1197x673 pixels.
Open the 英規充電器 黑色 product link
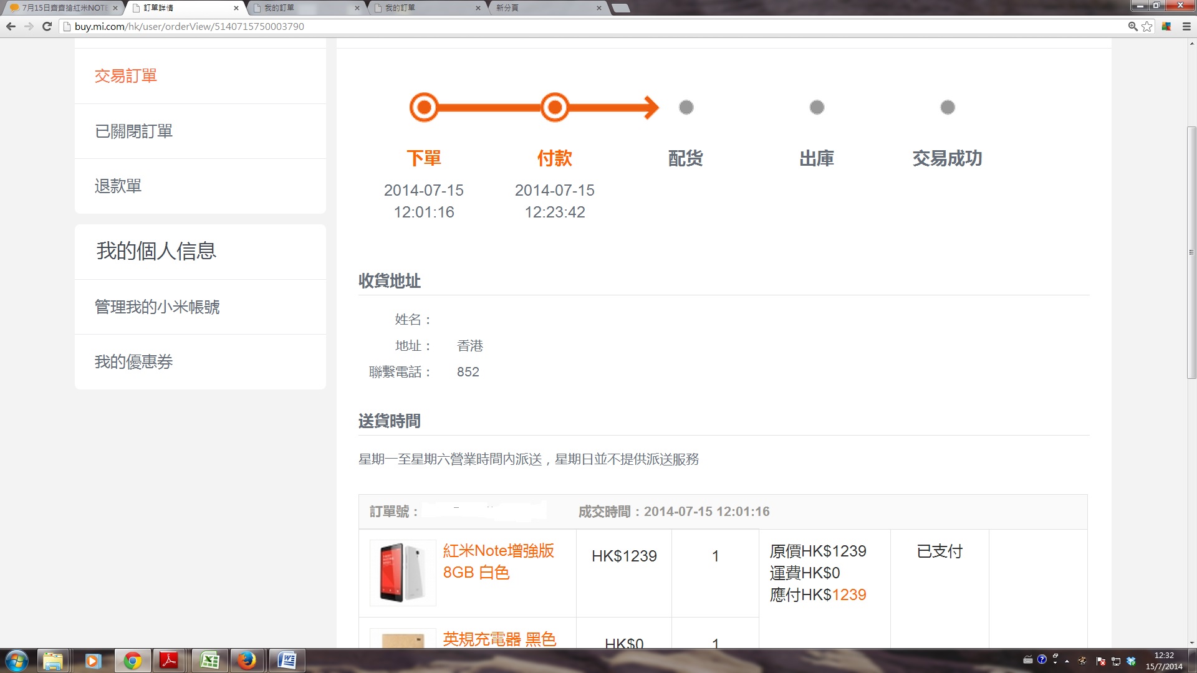[499, 639]
